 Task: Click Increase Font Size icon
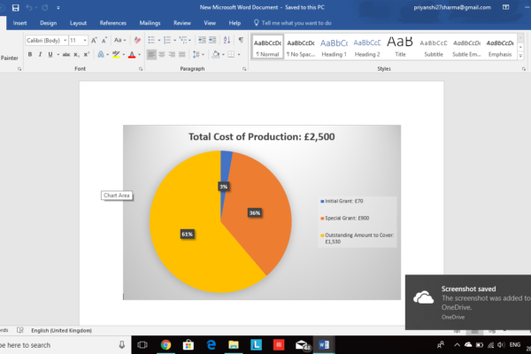pos(95,40)
